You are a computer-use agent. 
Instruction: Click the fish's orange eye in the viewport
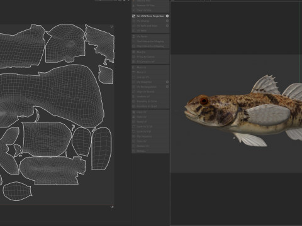pyautogui.click(x=204, y=101)
